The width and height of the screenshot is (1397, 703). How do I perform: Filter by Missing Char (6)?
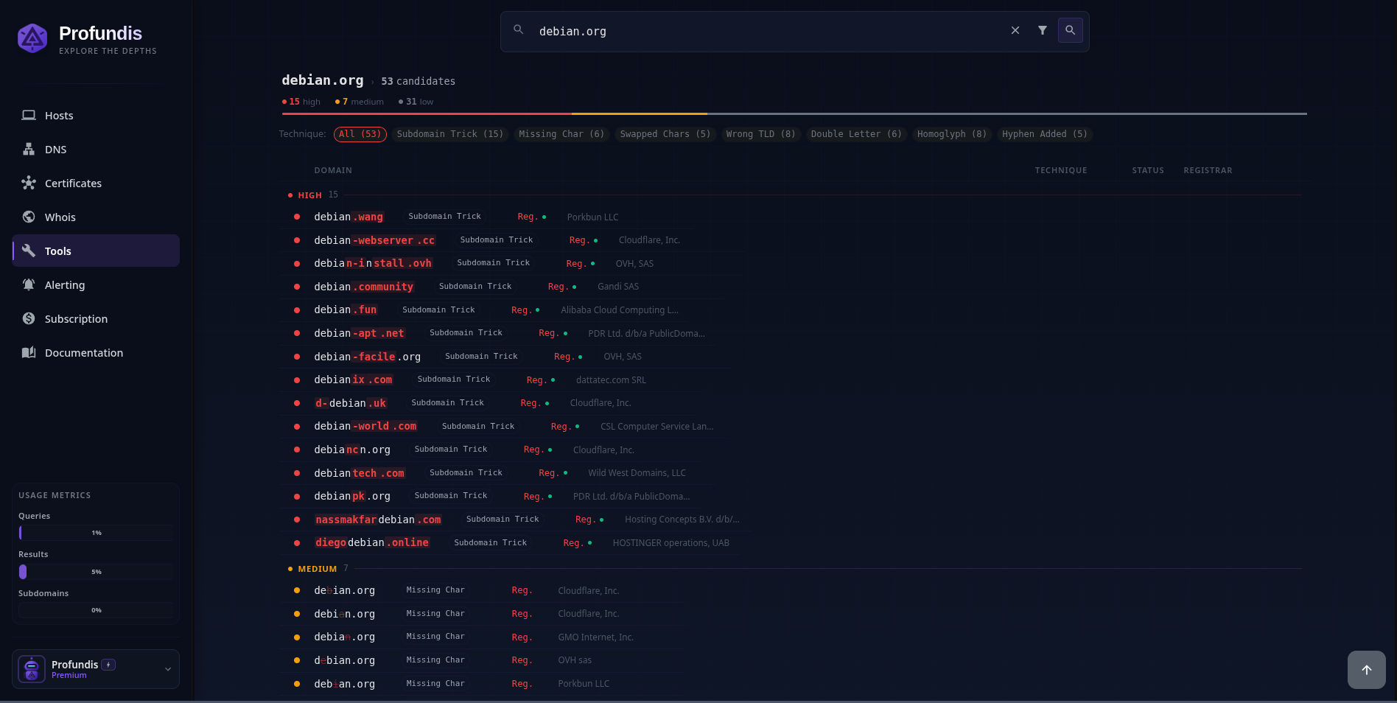click(x=561, y=134)
